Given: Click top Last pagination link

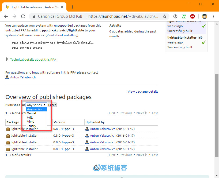Looking at the screenshot, I should tap(155, 113).
